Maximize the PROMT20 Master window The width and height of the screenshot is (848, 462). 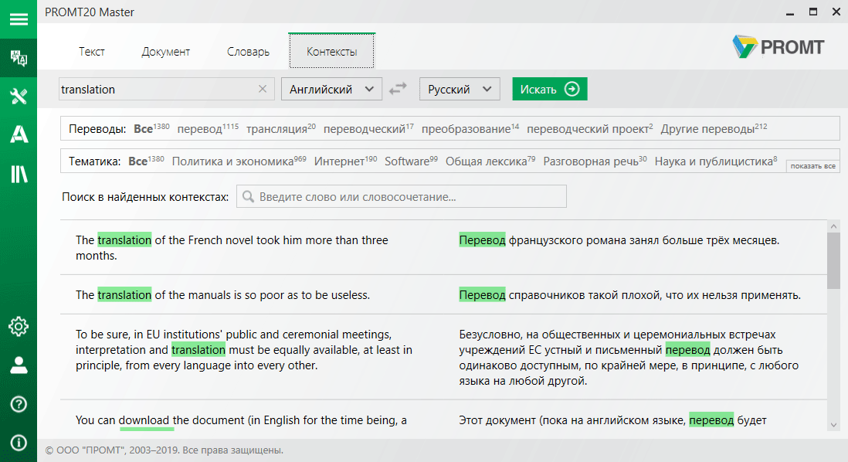pyautogui.click(x=812, y=12)
